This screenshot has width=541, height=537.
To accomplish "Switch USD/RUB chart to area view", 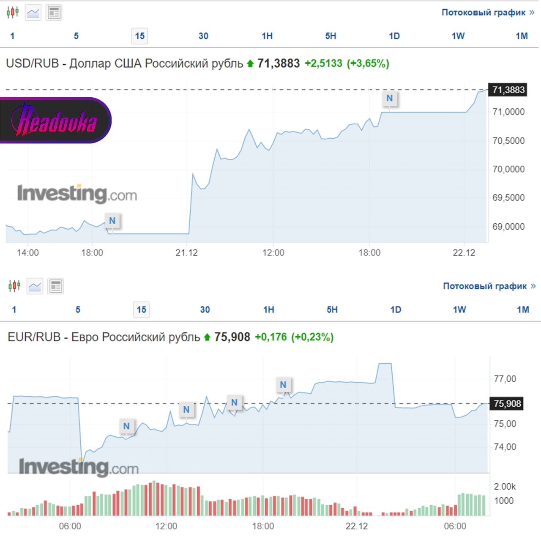I will coord(33,13).
